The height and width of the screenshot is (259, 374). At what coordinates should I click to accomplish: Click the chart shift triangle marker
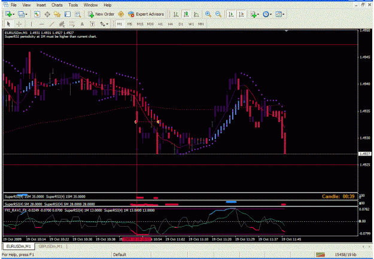286,31
